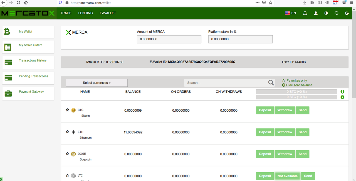The image size is (356, 181).
Task: Go to My Wallet section
Action: point(28,32)
